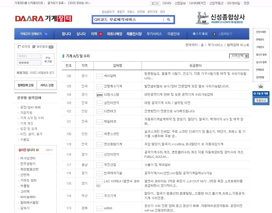Click the 로그인 button in login box
Screen dimensions: 272x213
coord(48,59)
